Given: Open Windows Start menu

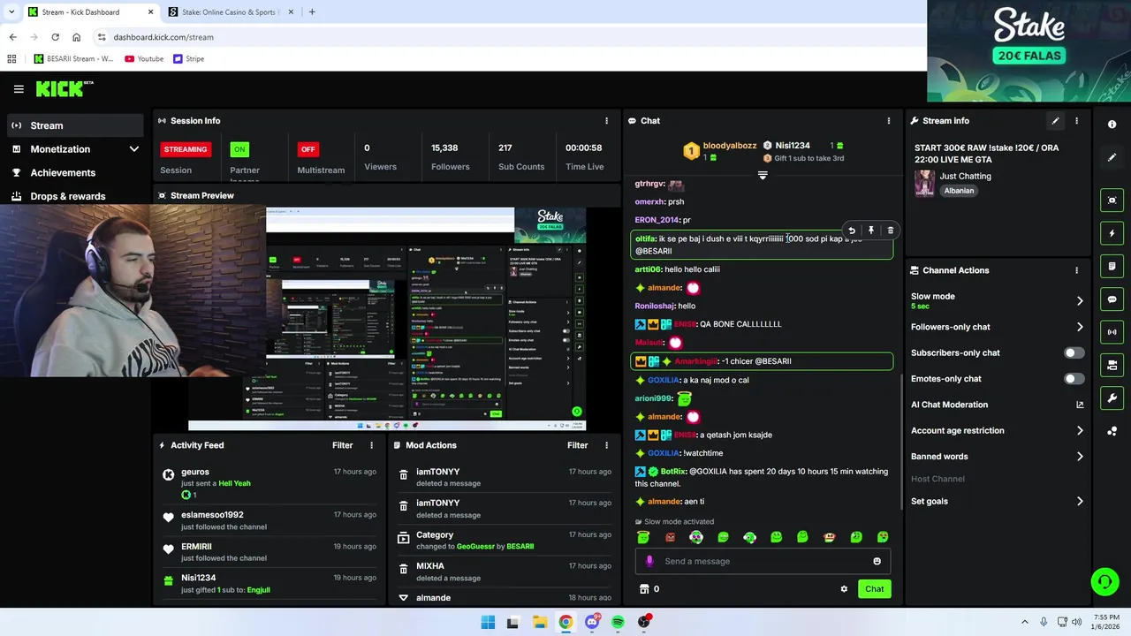Looking at the screenshot, I should click(x=488, y=622).
